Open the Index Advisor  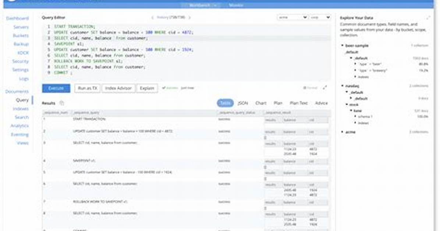pos(118,88)
